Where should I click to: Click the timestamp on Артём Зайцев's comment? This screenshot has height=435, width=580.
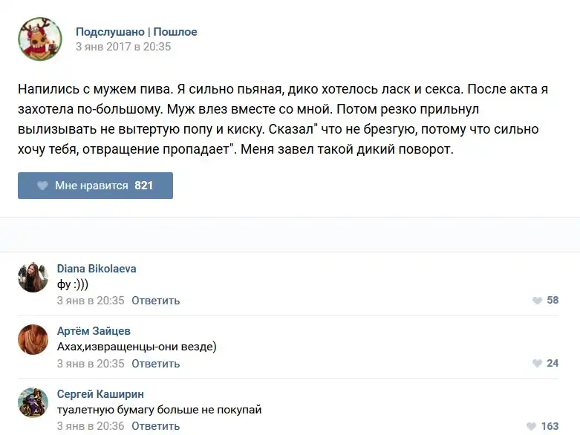pyautogui.click(x=91, y=364)
